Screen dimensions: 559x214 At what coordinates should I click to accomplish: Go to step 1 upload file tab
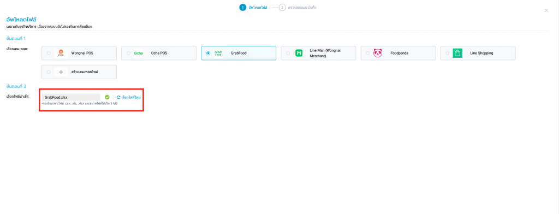click(253, 7)
